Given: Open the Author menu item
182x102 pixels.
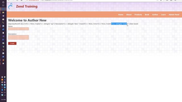Looking at the screenshot, I should click(x=155, y=15).
